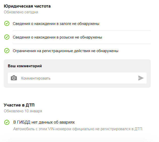This screenshot has height=142, width=159.
Task: Click the camera icon to attach photo
Action: [14, 78]
